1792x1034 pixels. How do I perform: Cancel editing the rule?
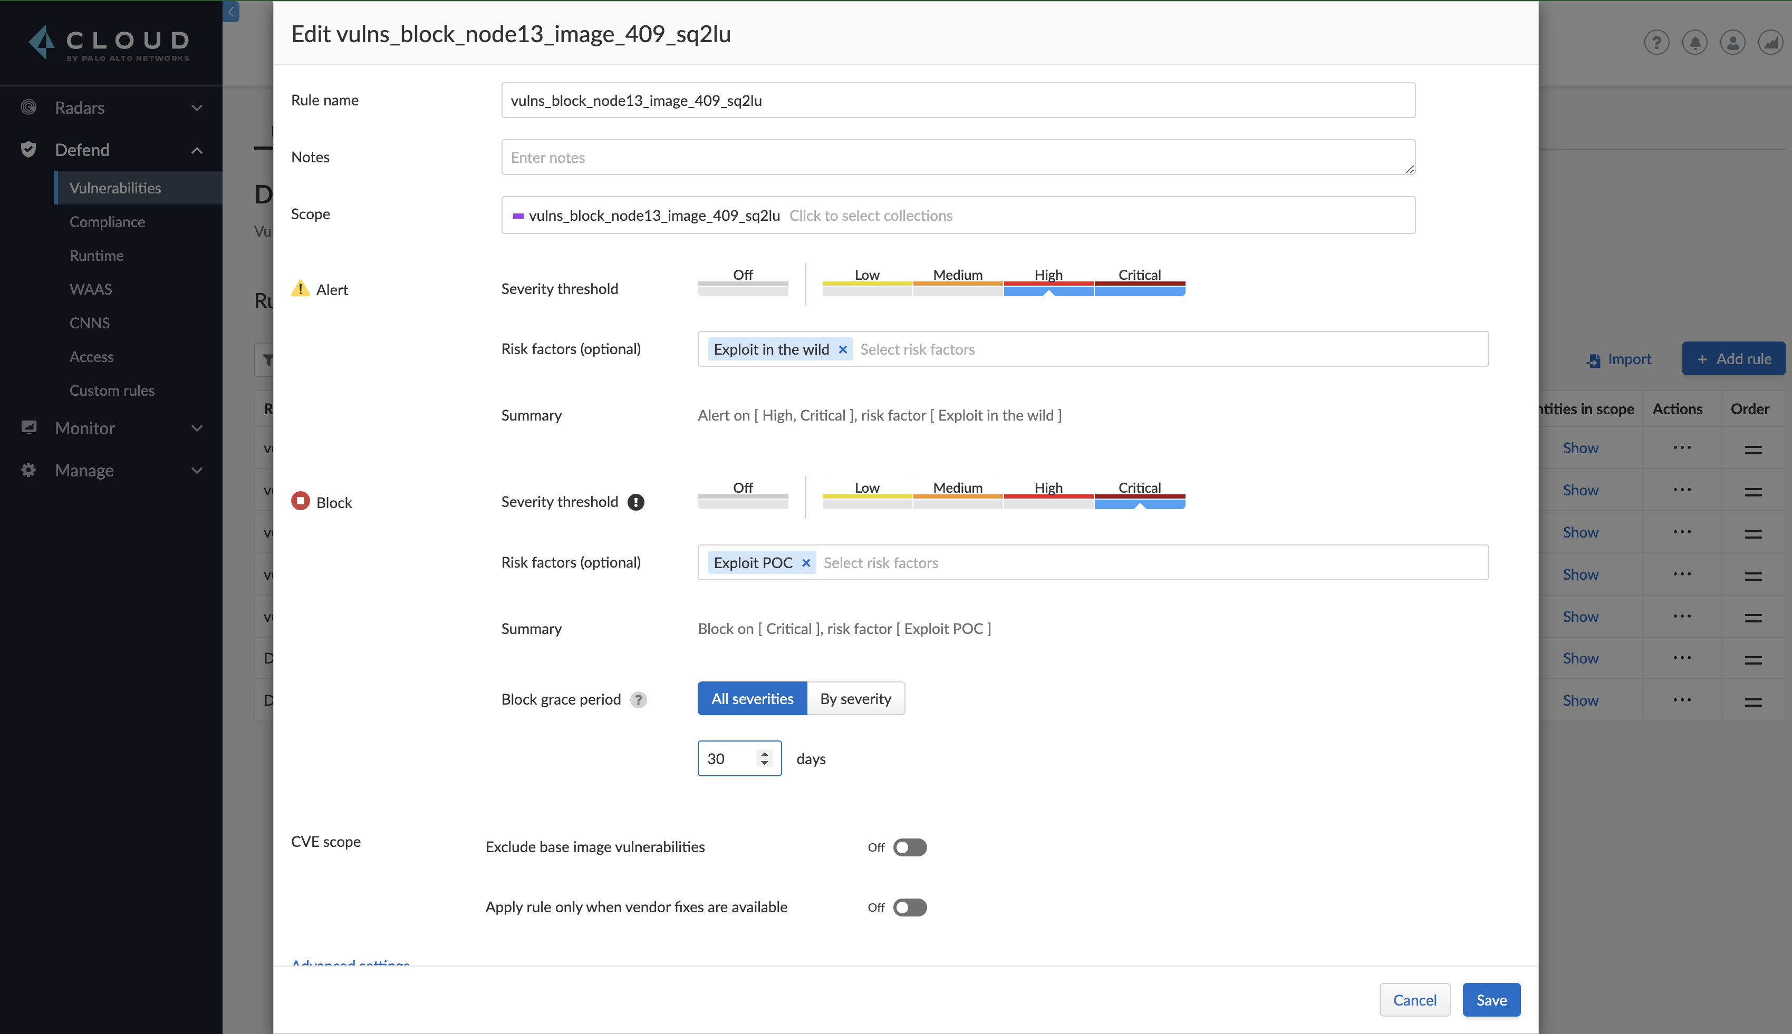1414,1000
